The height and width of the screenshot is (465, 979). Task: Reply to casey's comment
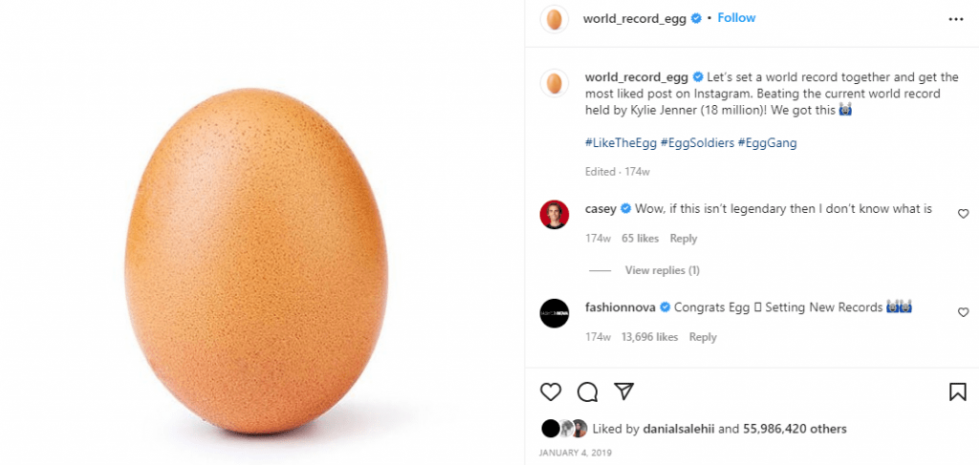684,239
